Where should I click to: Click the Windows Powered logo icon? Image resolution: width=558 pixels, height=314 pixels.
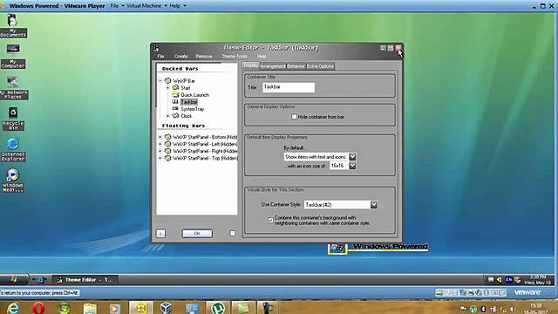pyautogui.click(x=337, y=248)
